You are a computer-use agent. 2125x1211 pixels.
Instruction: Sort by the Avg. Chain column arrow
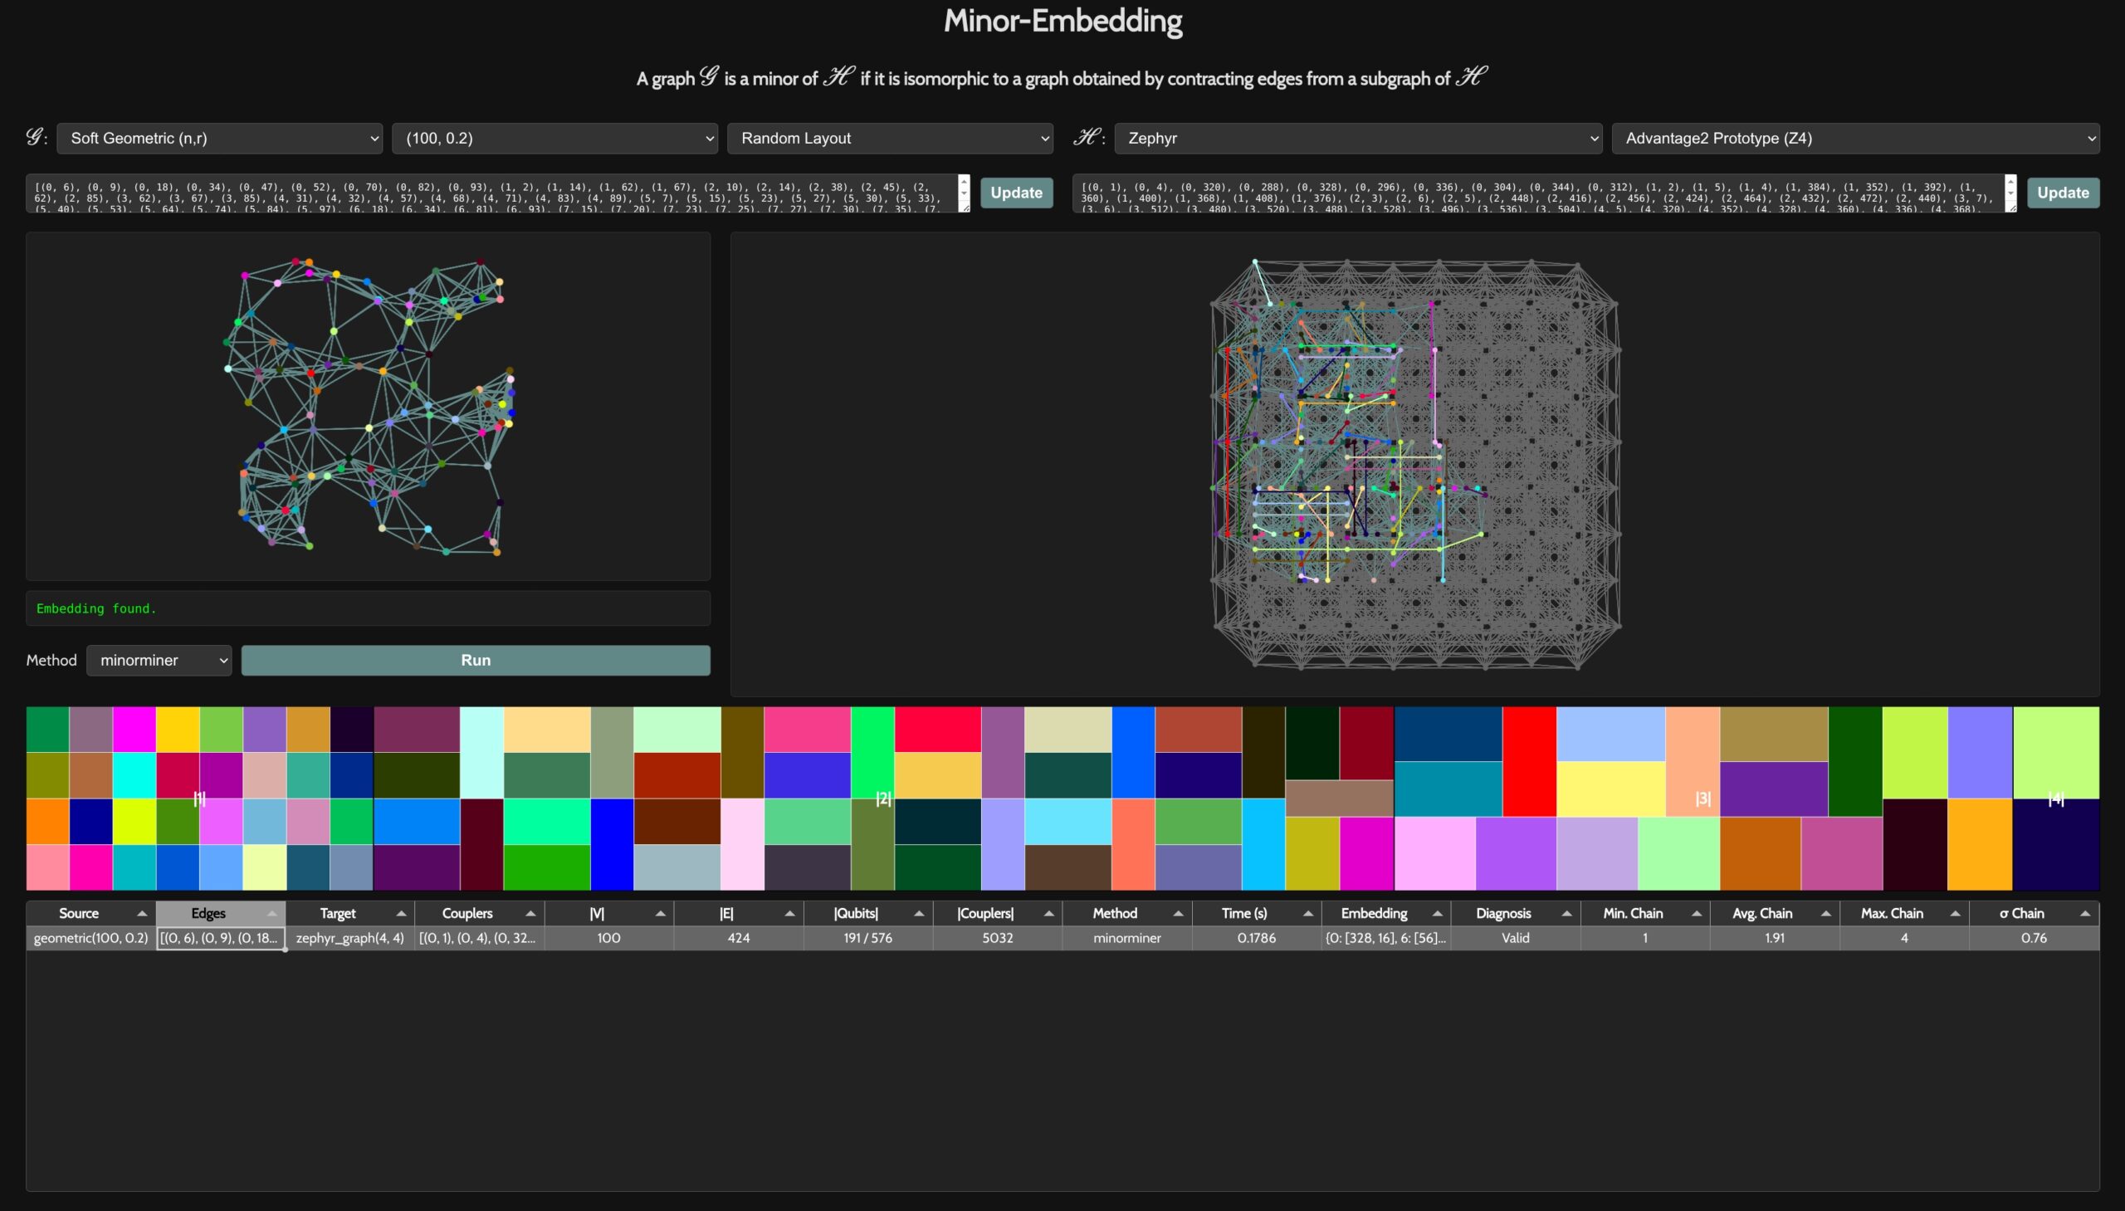1825,913
